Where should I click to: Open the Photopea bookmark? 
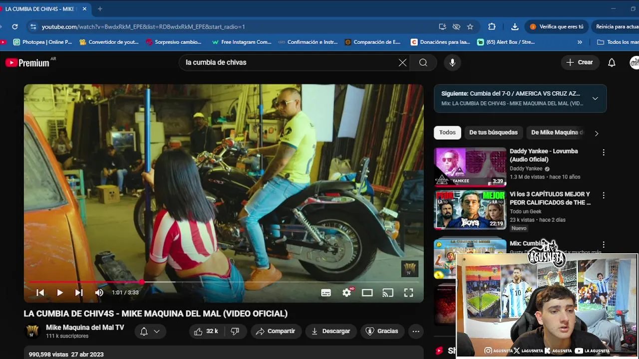42,42
